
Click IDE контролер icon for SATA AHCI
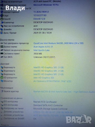(2, 105)
